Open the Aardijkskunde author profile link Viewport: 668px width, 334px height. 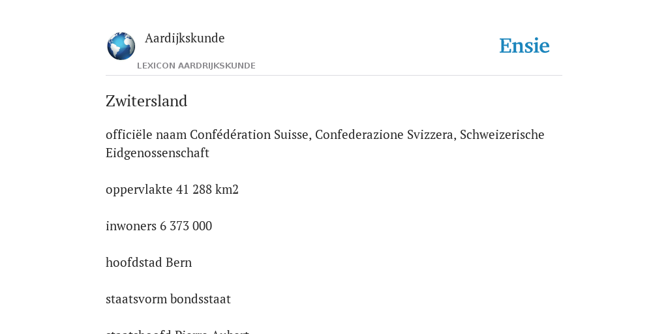185,38
